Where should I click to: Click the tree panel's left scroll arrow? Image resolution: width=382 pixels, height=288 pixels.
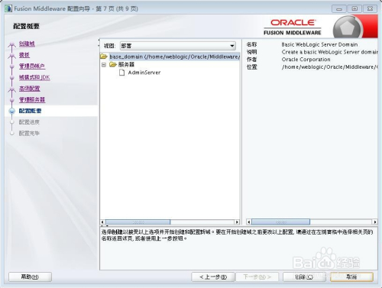[102, 222]
